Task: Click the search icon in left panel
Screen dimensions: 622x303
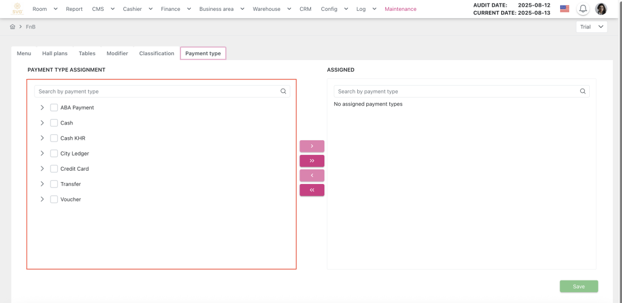Action: pyautogui.click(x=283, y=92)
